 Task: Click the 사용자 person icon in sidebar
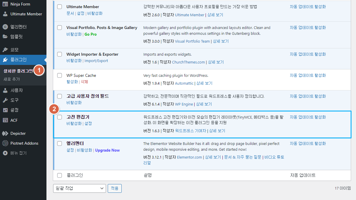tap(5, 90)
